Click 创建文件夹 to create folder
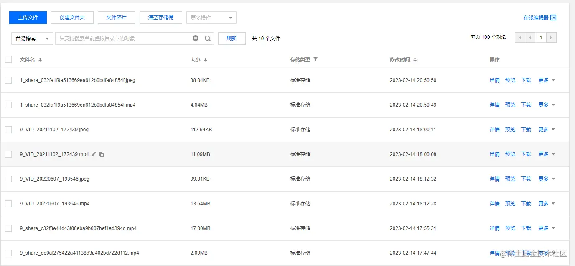Screen dimensions: 575x266 [72, 18]
